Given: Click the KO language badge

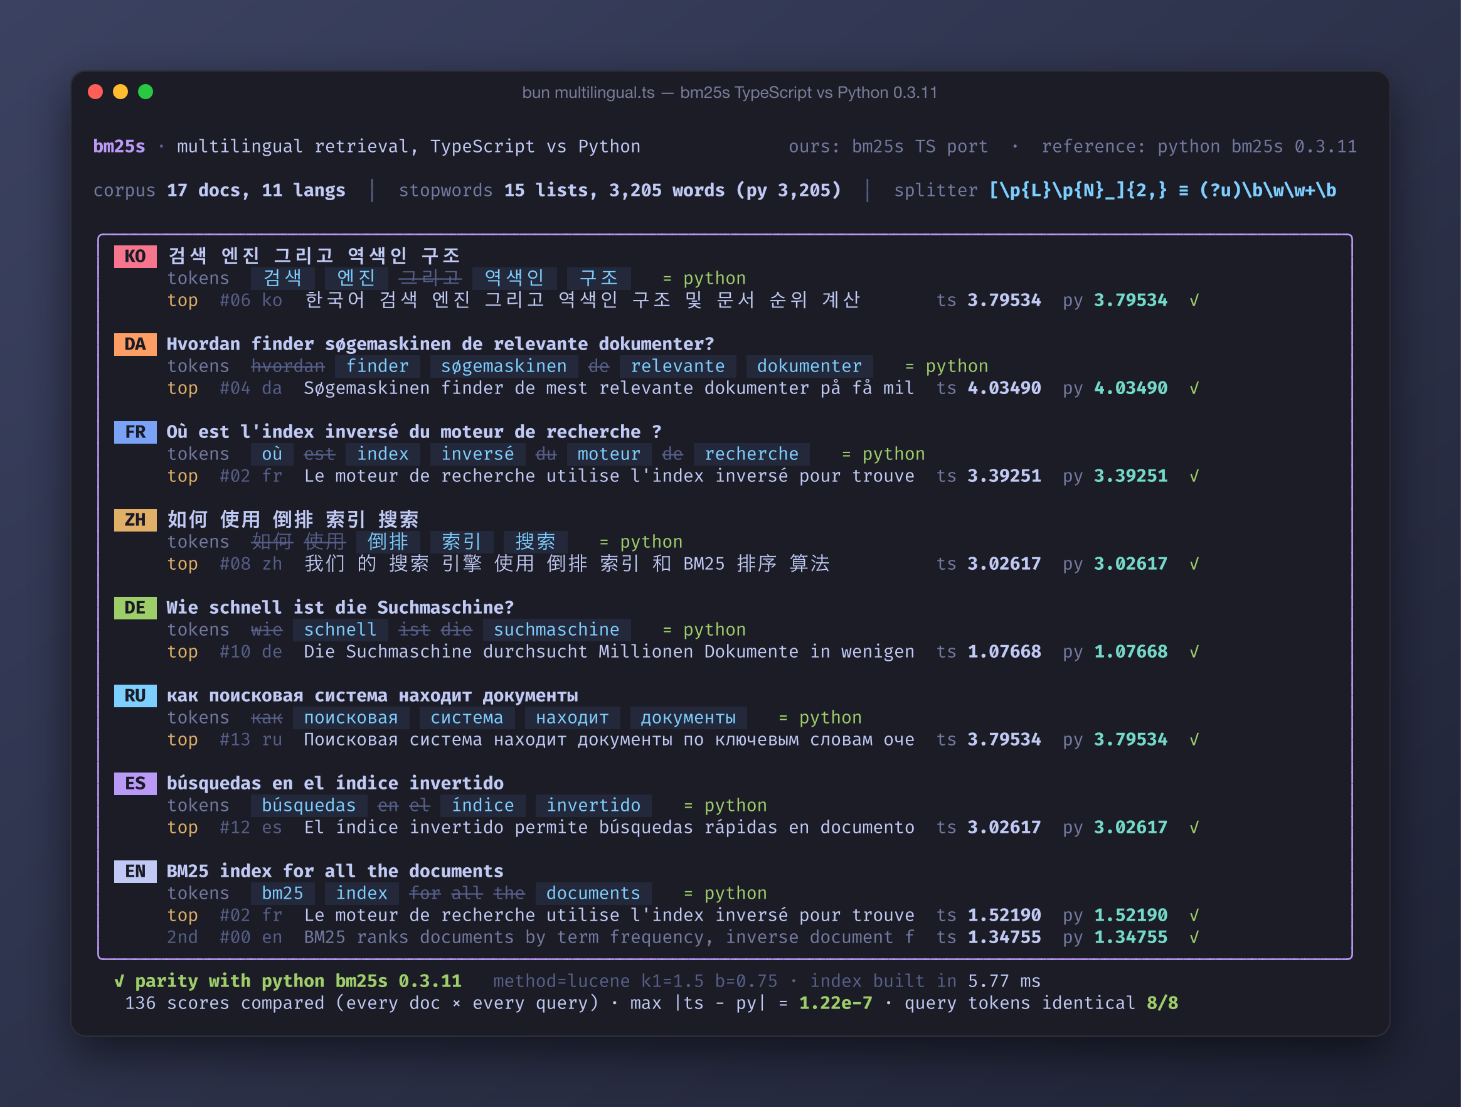Looking at the screenshot, I should click(x=135, y=257).
